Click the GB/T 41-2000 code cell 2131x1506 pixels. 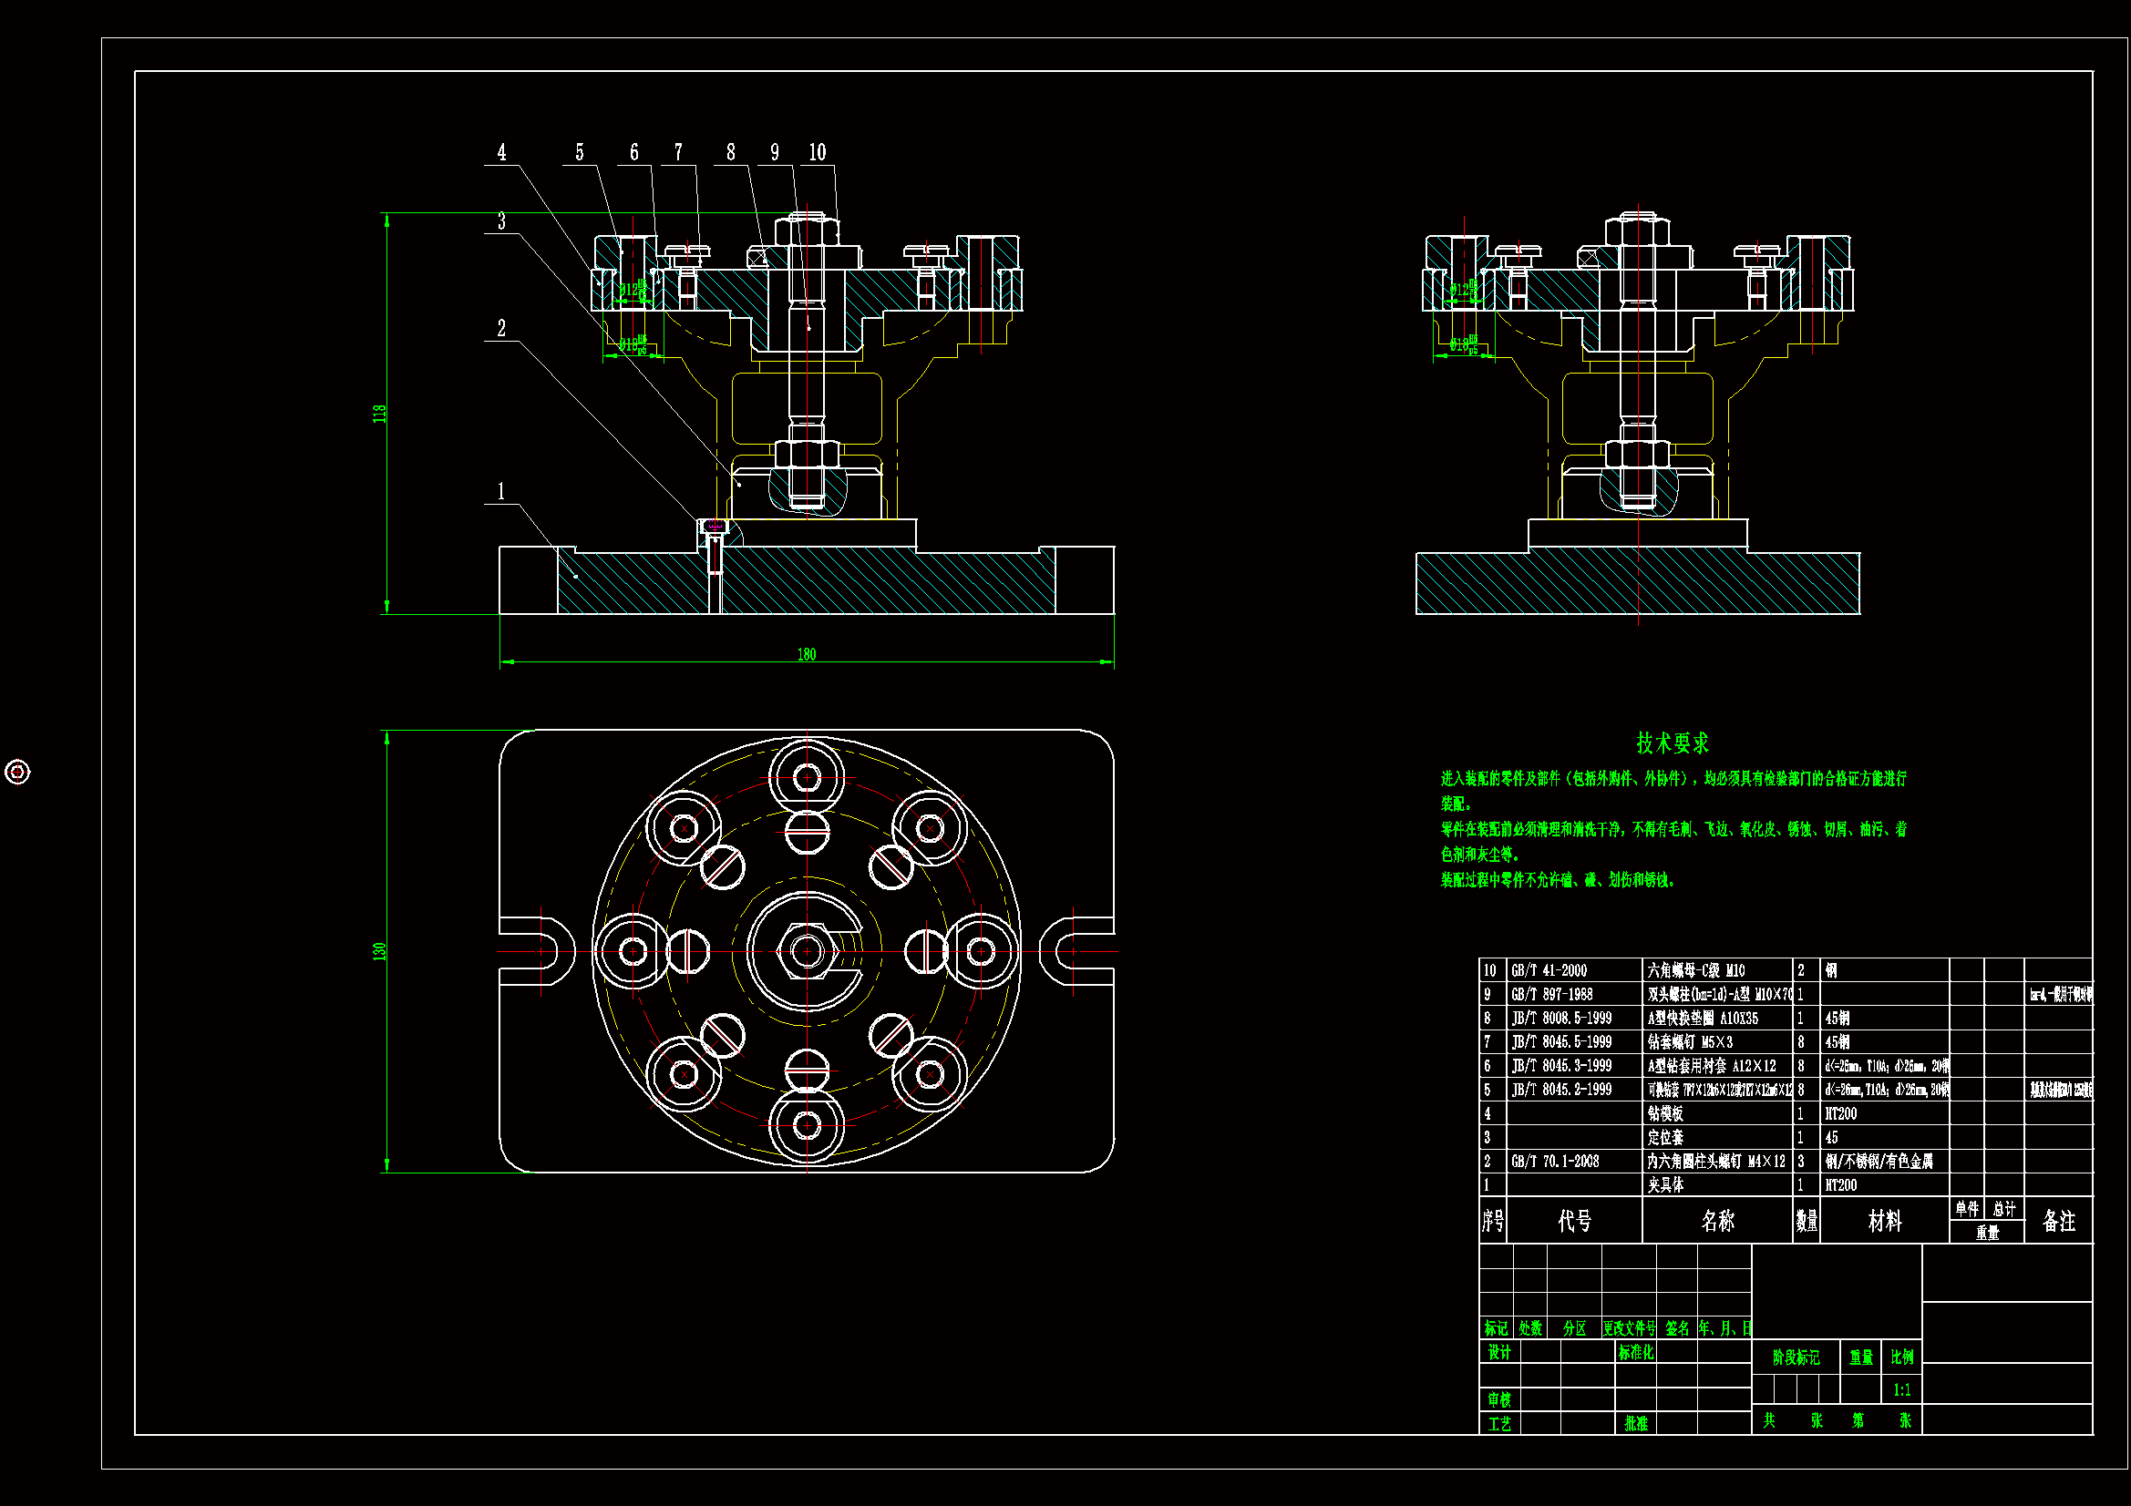tap(1549, 970)
